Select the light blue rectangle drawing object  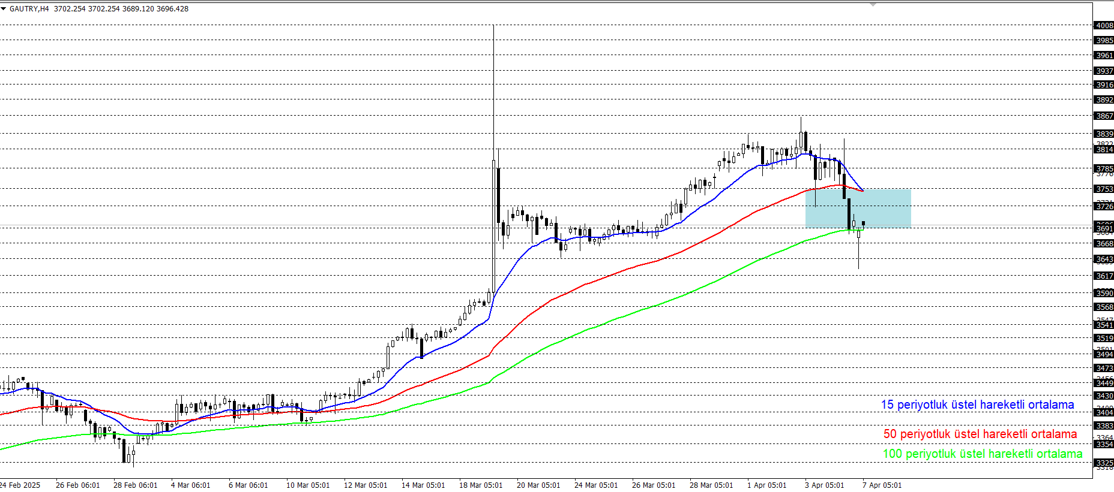[858, 208]
